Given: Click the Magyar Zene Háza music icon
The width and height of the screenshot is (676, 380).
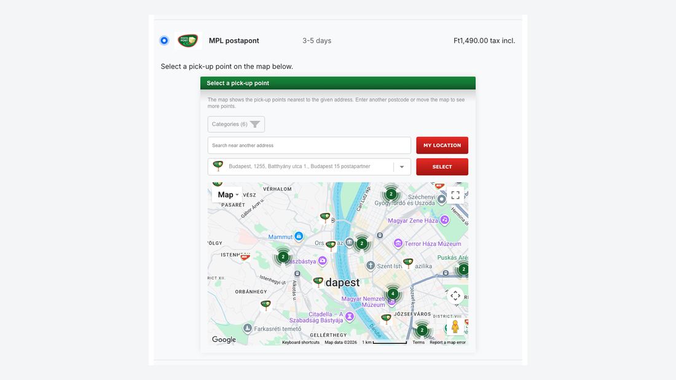Looking at the screenshot, I should click(x=444, y=220).
